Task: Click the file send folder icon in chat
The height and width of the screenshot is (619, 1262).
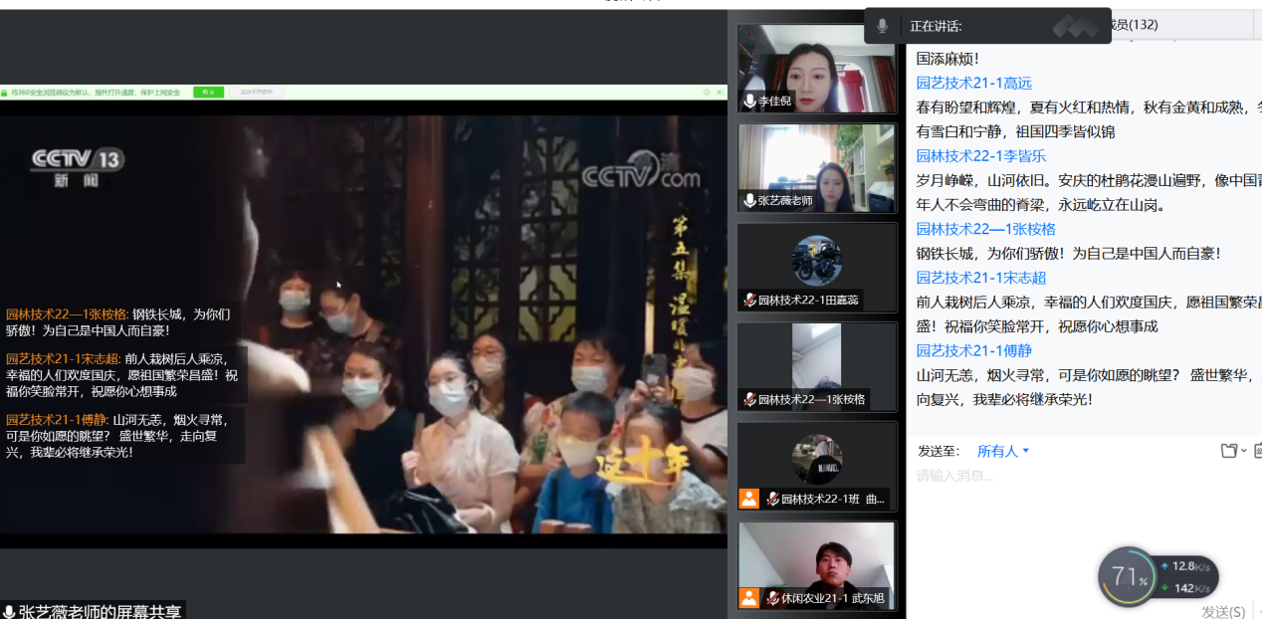Action: (1229, 451)
